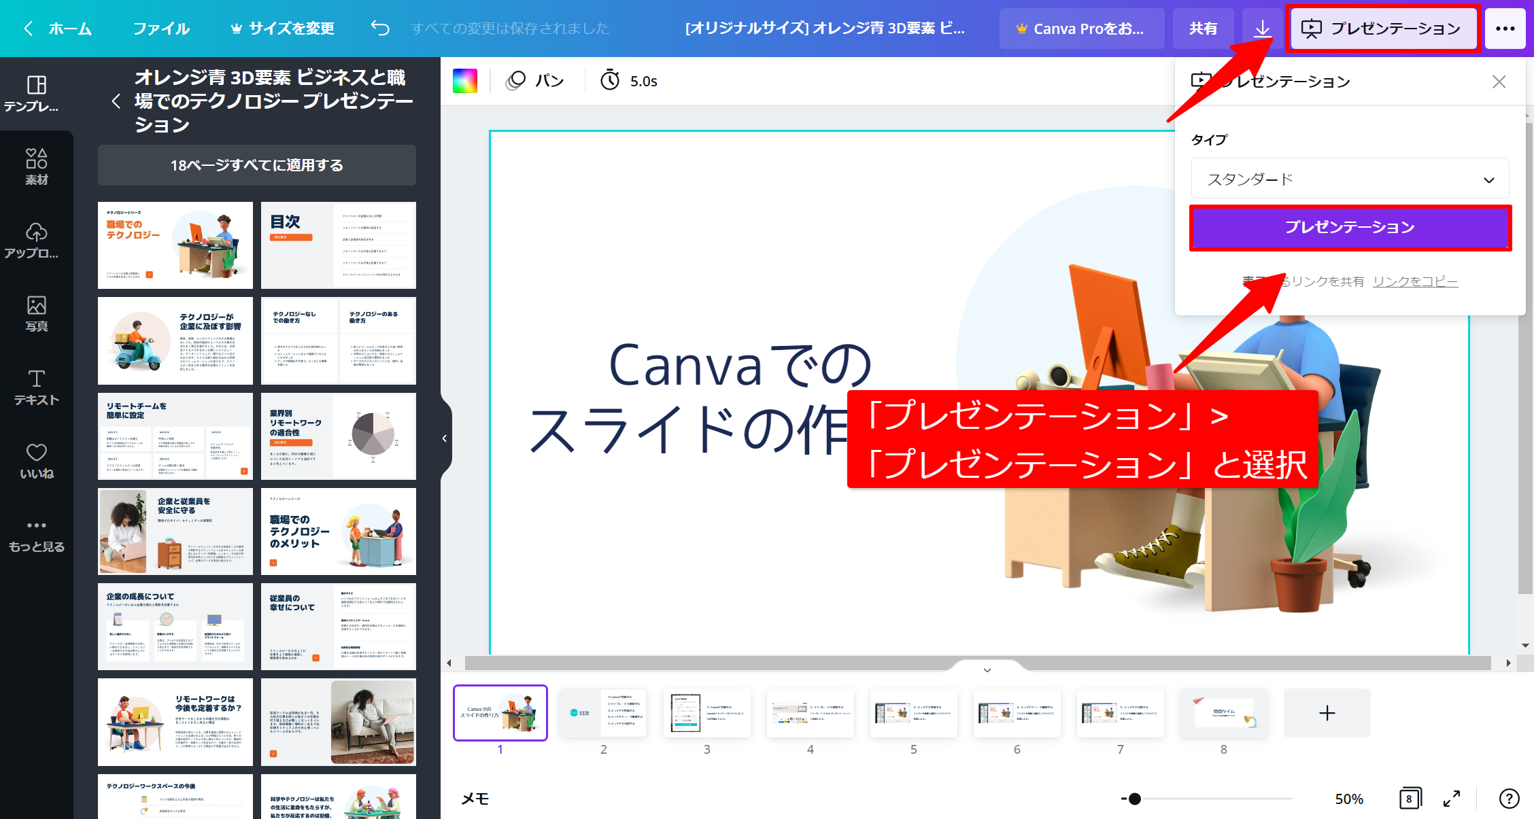1534x819 pixels.
Task: Click the リンクをコピー link
Action: pos(1415,281)
